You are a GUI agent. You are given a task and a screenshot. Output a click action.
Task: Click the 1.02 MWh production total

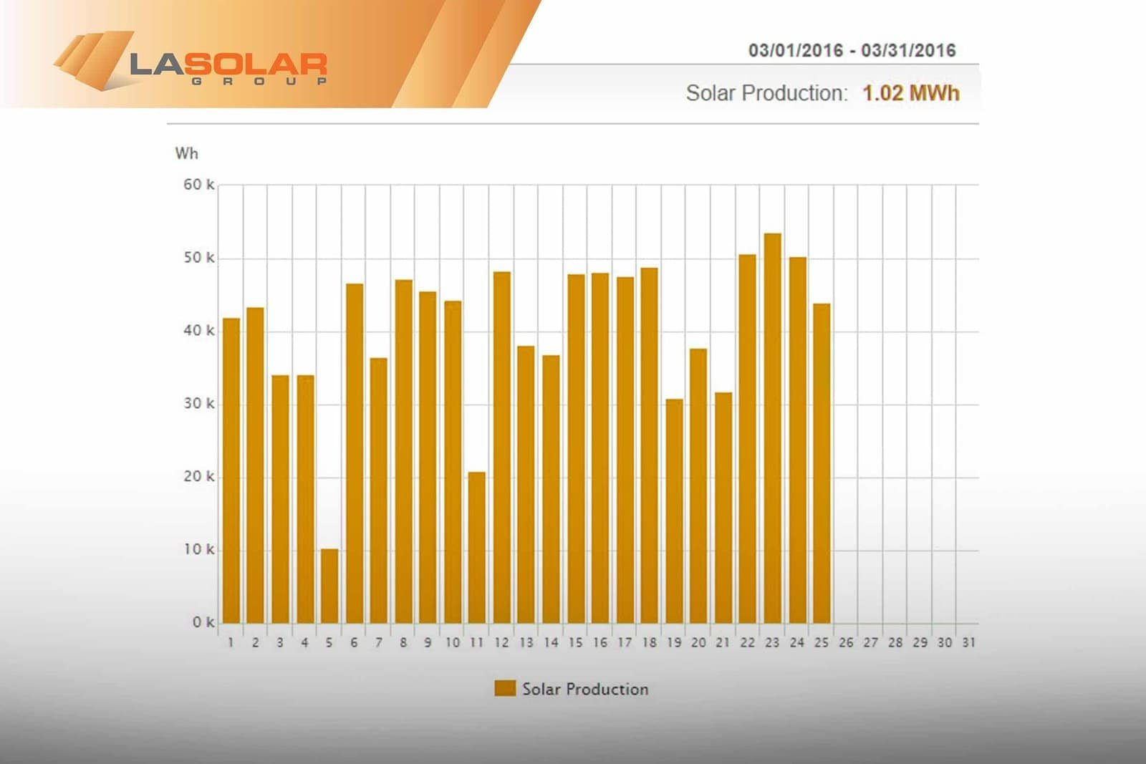point(911,92)
